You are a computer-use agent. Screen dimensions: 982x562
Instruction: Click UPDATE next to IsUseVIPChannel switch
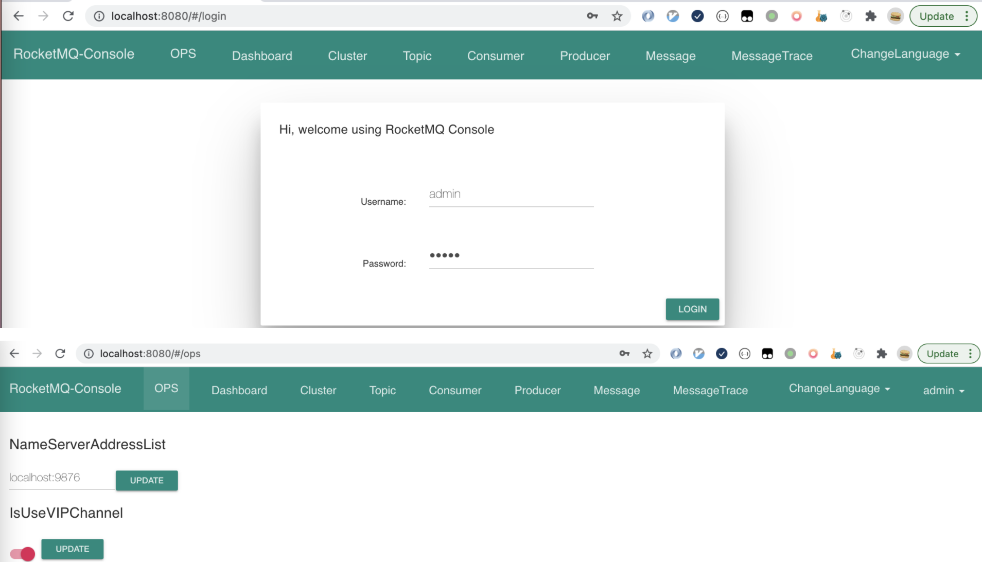click(72, 549)
